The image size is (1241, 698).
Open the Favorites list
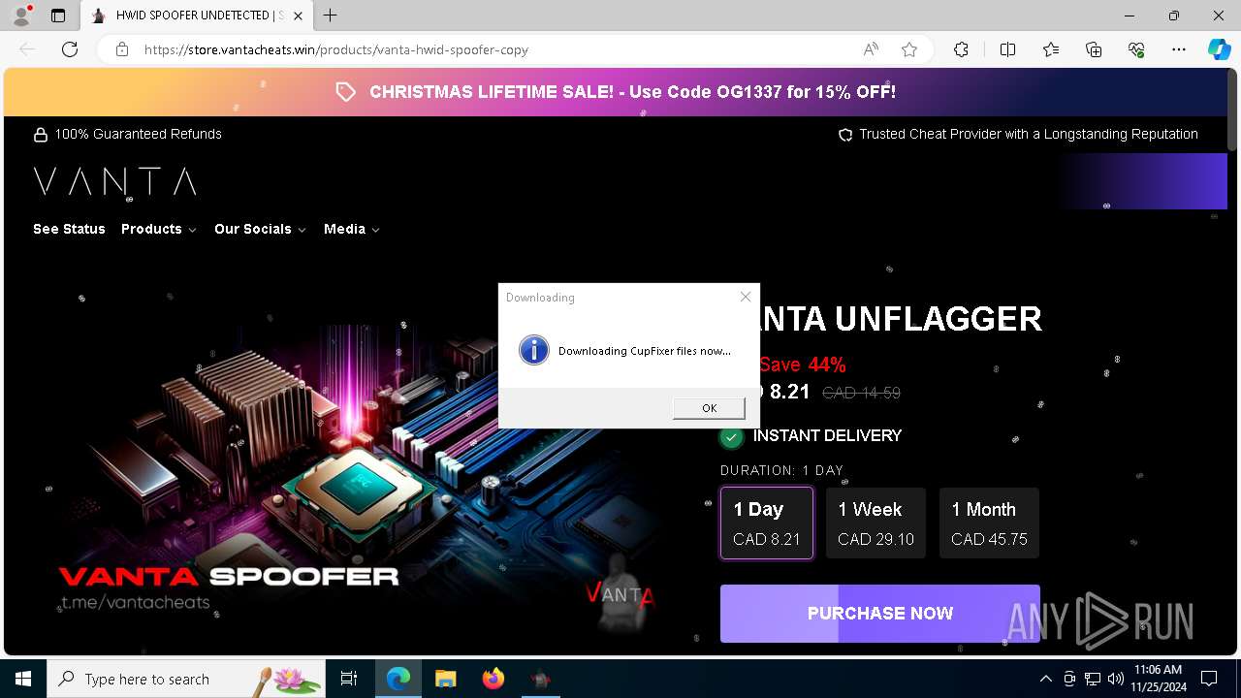point(1051,49)
